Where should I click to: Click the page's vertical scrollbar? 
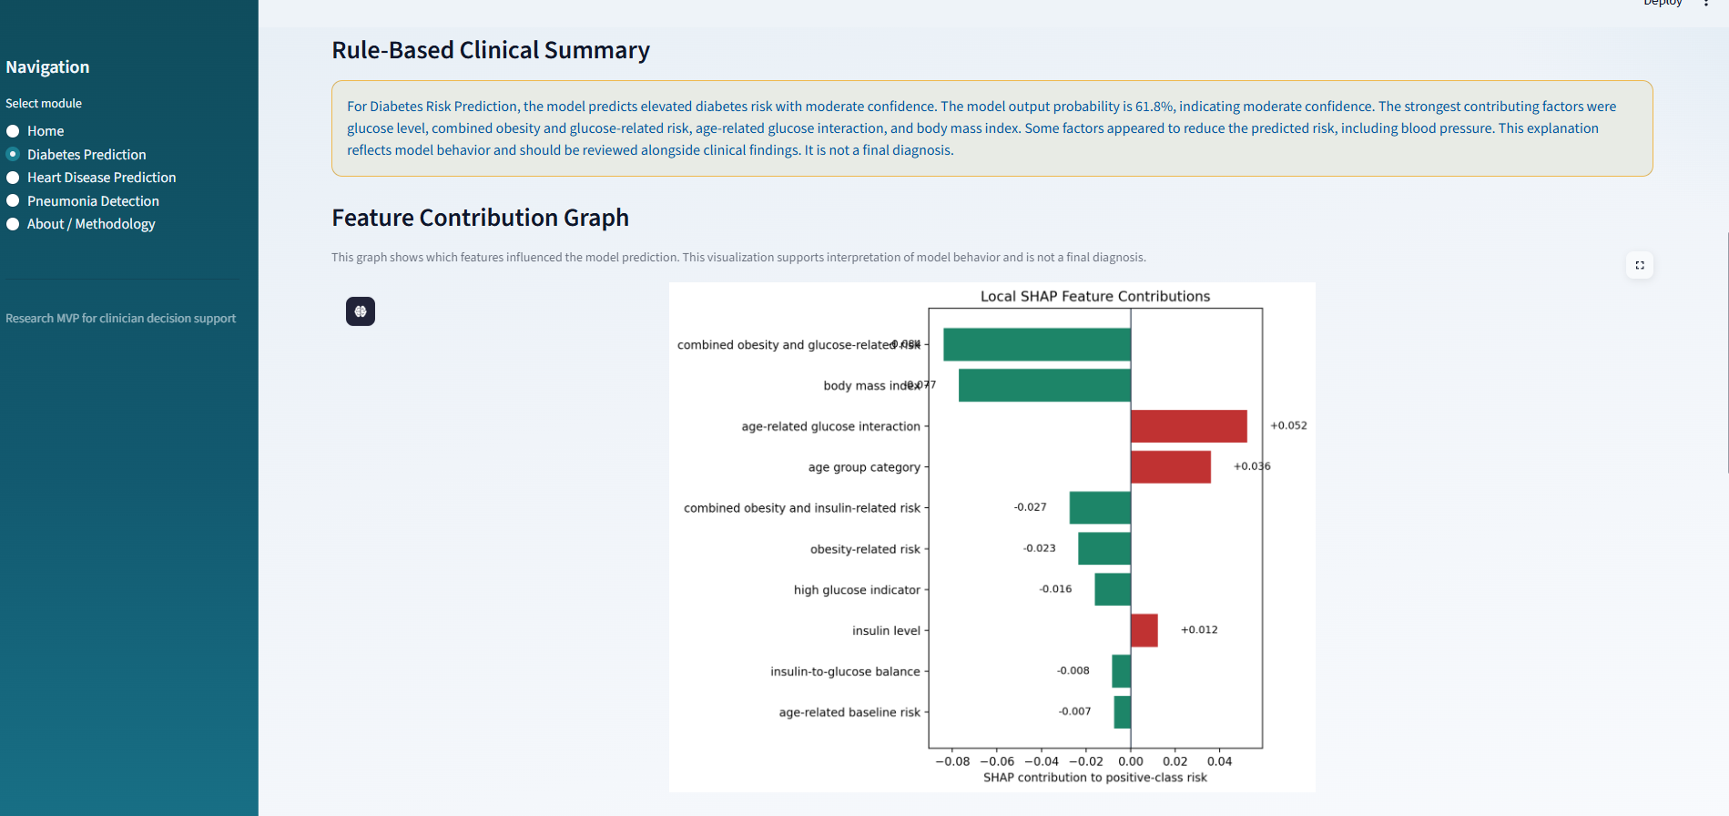[x=1726, y=353]
